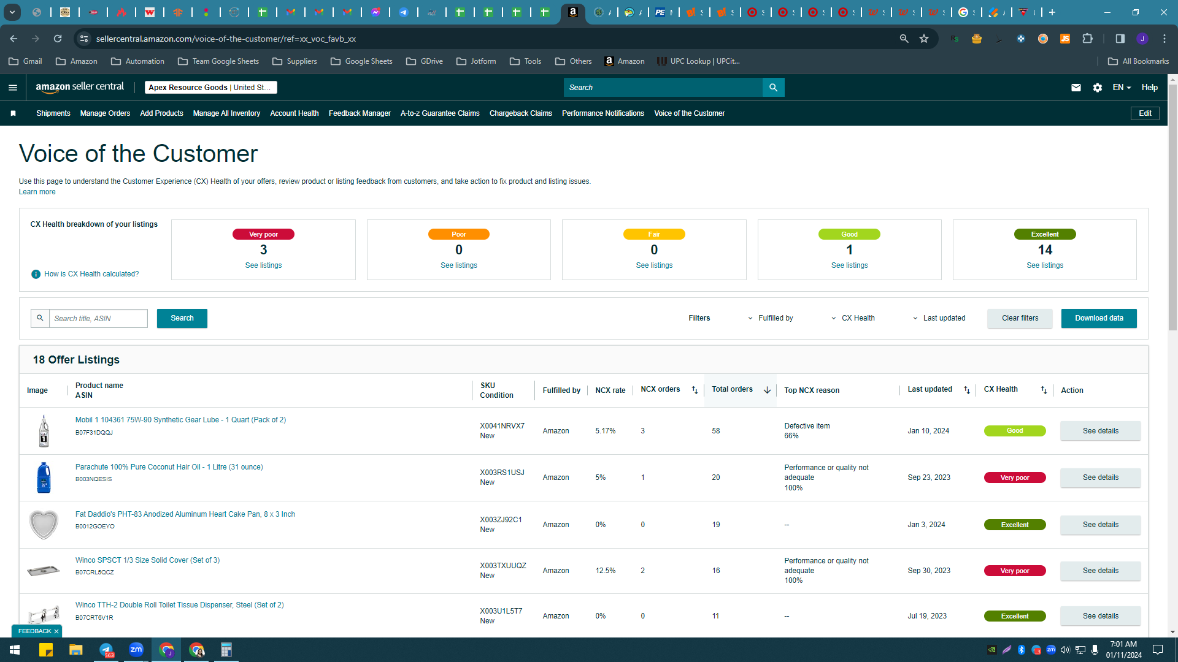Image resolution: width=1178 pixels, height=662 pixels.
Task: Open Telegram from the taskbar
Action: [x=106, y=650]
